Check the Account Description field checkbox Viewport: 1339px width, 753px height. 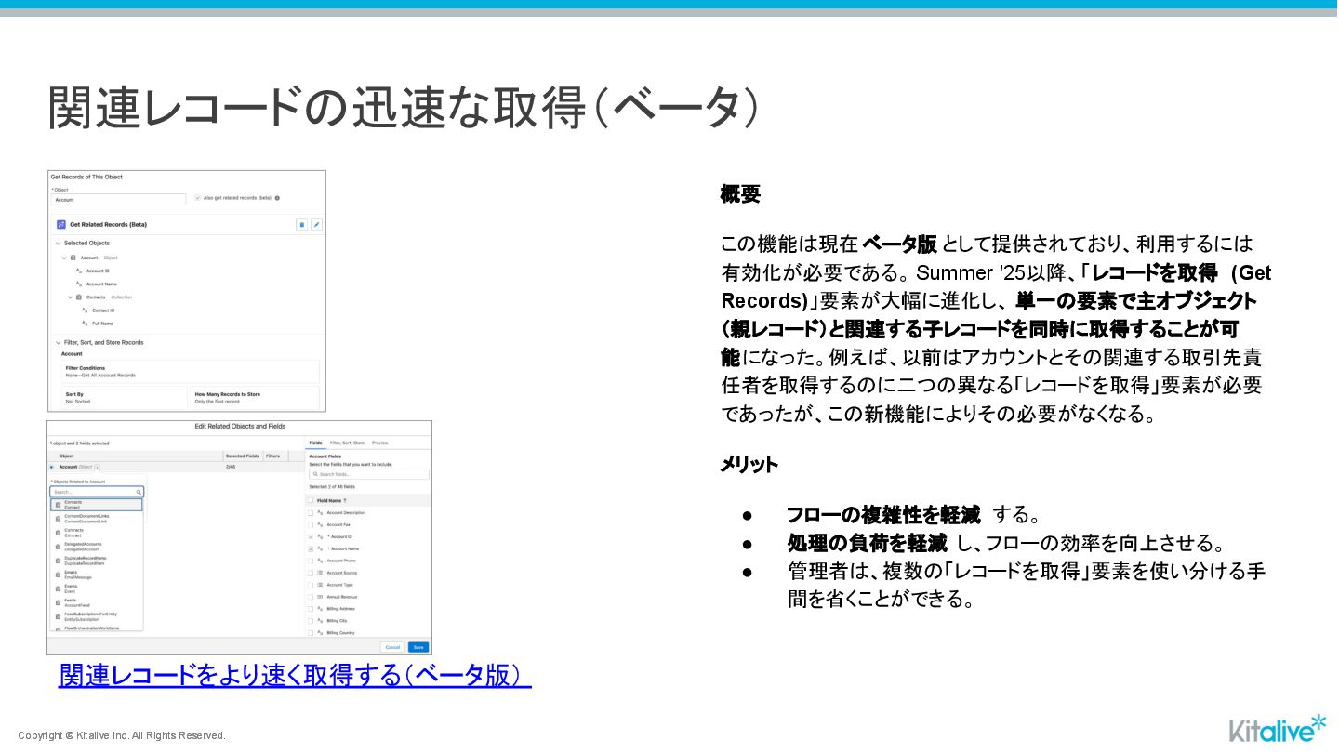[x=311, y=512]
